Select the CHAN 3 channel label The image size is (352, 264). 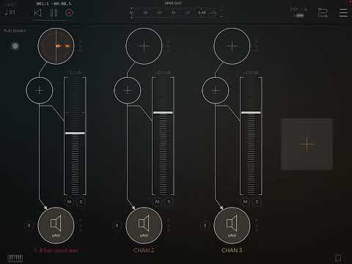coord(232,250)
